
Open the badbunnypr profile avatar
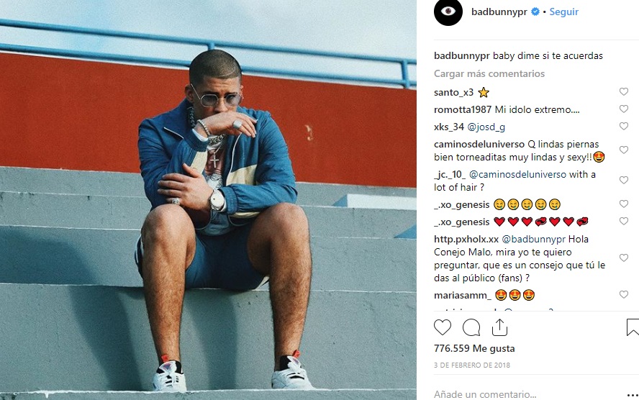(x=448, y=12)
